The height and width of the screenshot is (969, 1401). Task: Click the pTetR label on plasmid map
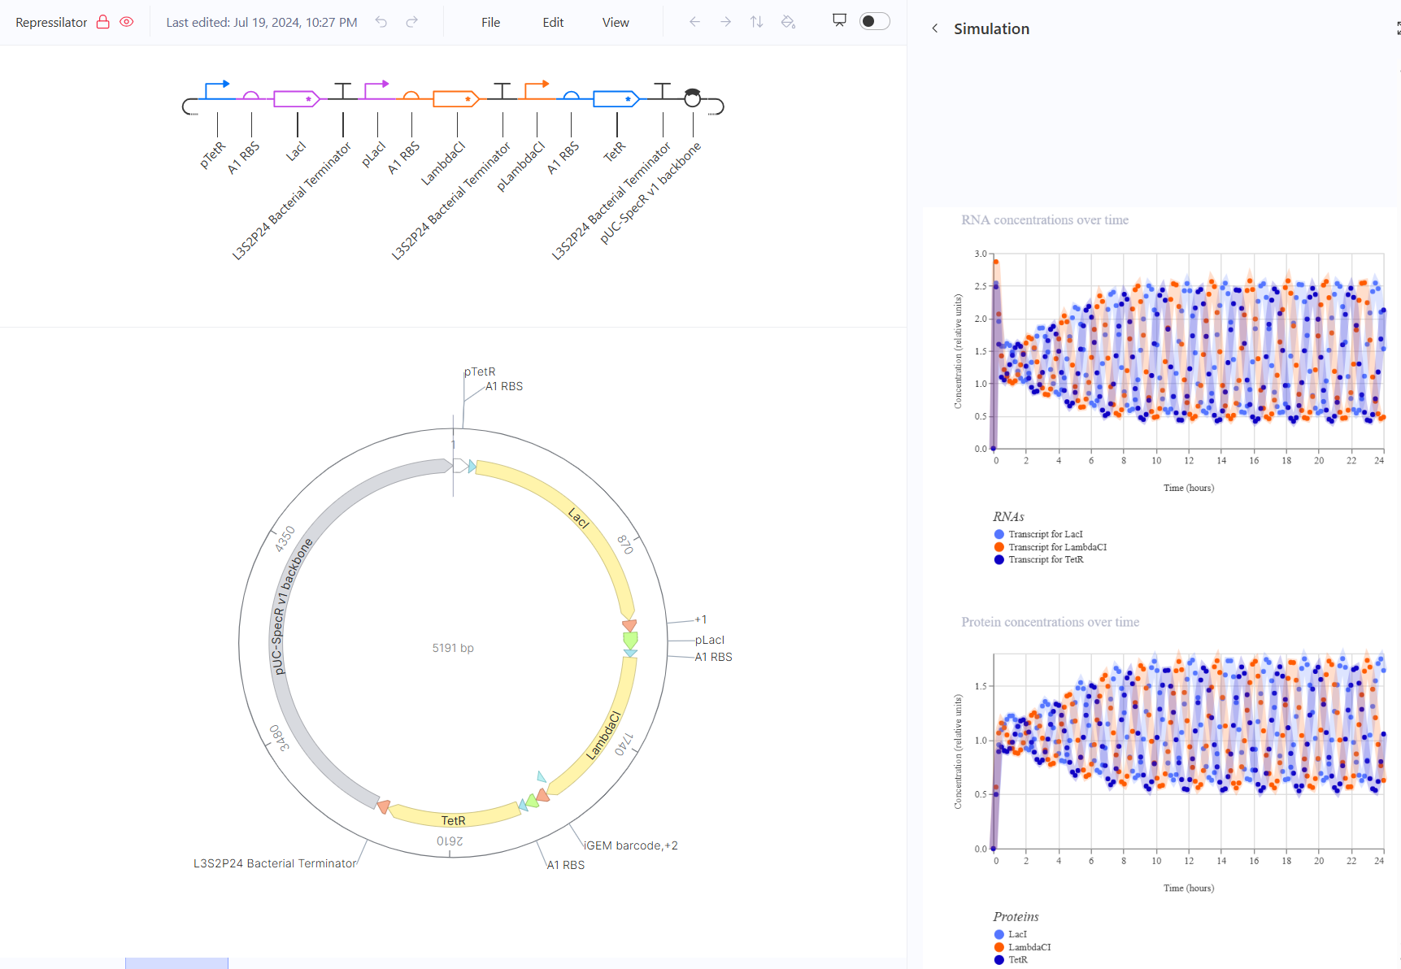pos(480,372)
